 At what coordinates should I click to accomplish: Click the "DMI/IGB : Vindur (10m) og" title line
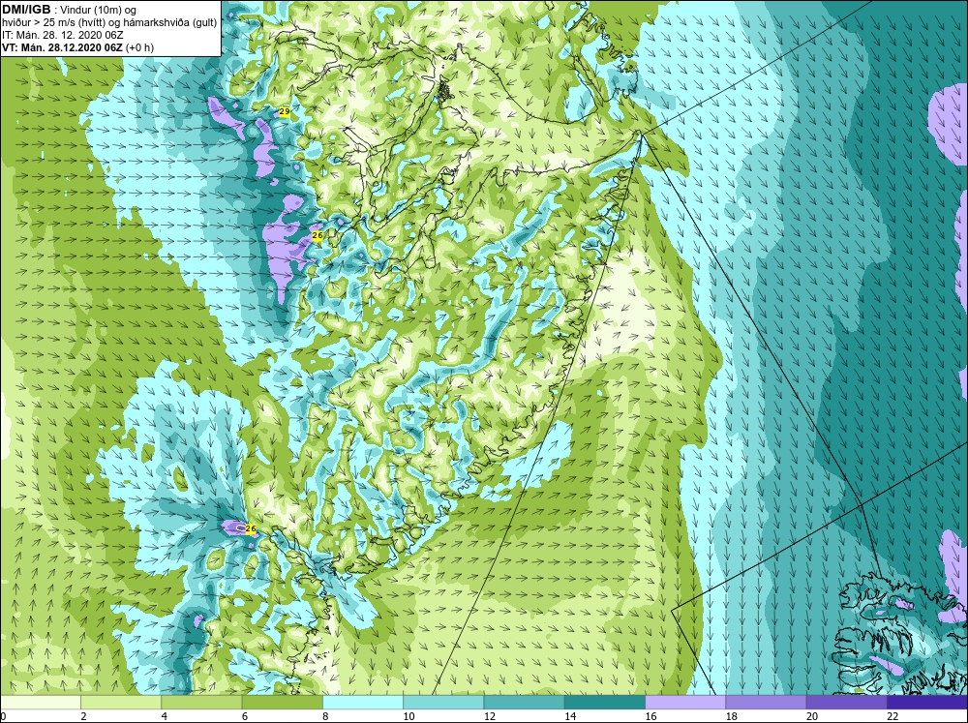70,10
